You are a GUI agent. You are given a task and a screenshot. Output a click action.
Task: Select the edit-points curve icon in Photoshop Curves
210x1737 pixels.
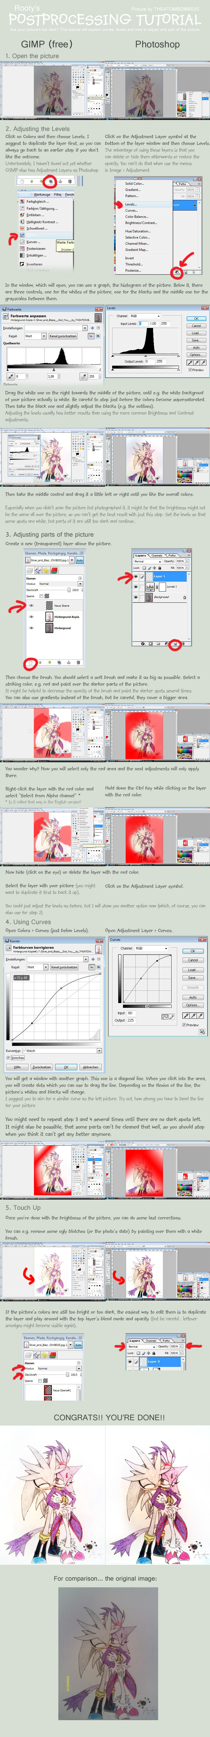165,1017
